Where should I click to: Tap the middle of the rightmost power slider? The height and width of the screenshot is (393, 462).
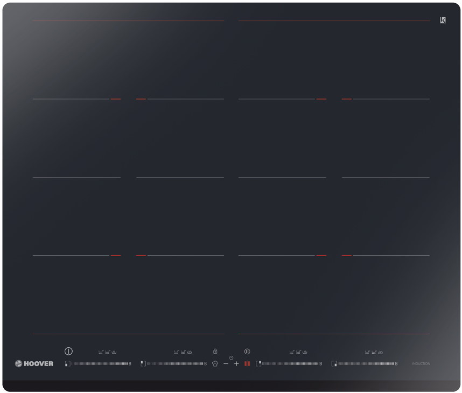click(x=366, y=364)
